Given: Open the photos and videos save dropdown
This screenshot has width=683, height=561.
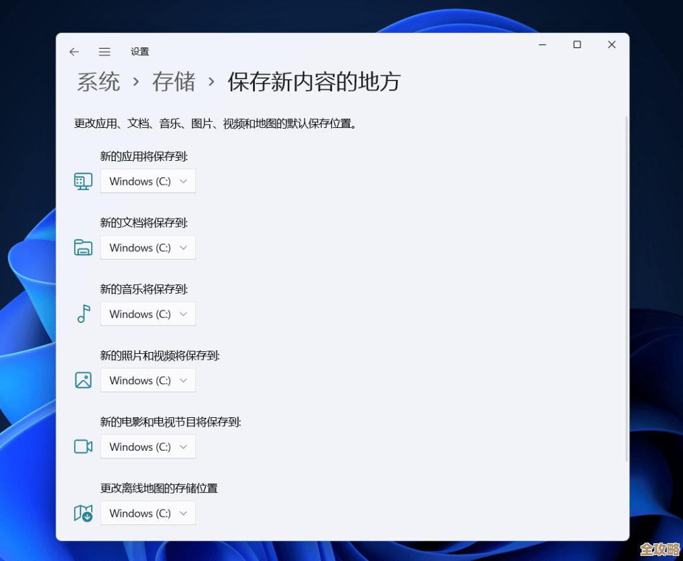Looking at the screenshot, I should coord(147,380).
